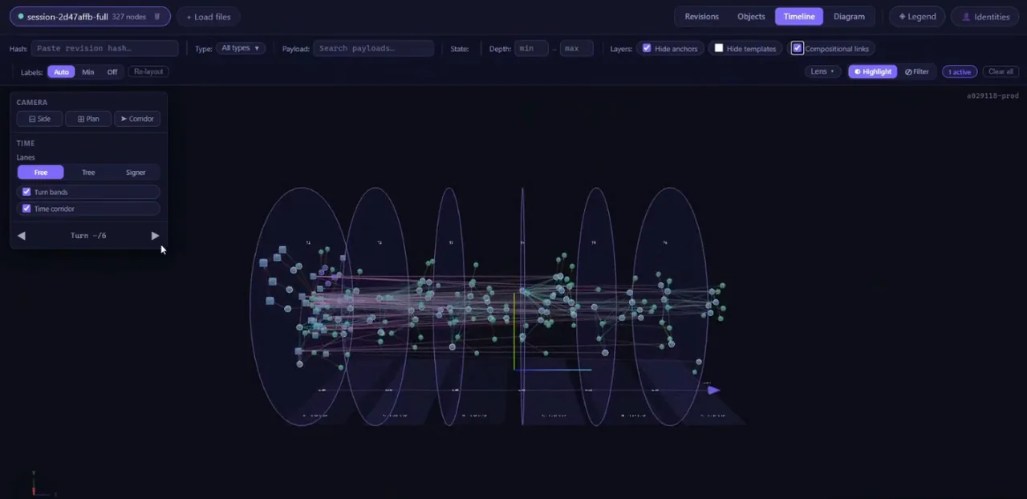
Task: Click the Search payloads field
Action: click(374, 48)
